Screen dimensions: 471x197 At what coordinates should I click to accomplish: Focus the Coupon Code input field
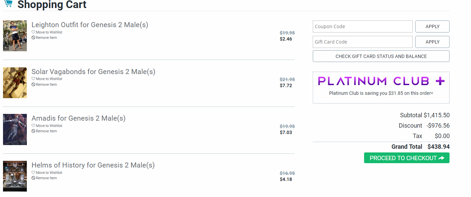coord(362,26)
